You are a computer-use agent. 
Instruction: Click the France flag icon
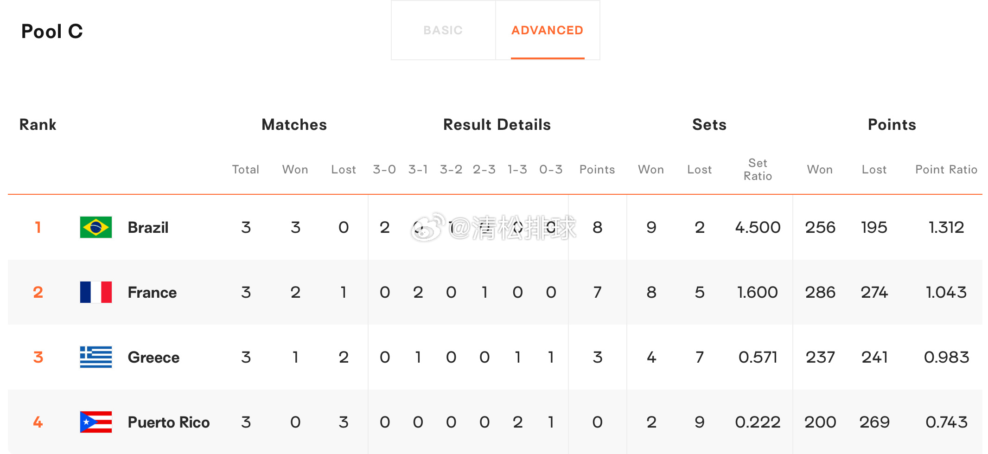(96, 292)
